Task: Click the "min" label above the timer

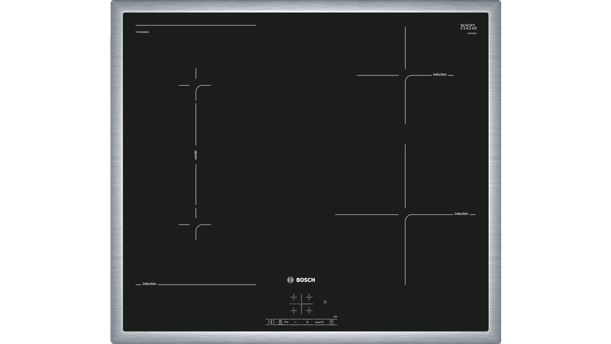Action: click(x=335, y=316)
